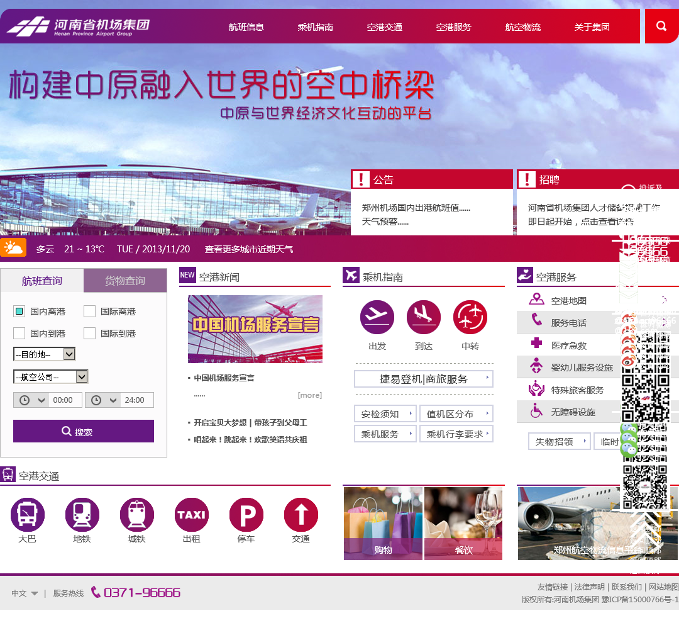The height and width of the screenshot is (618, 679).
Task: Open the end time 24:00 picker
Action: (x=119, y=400)
